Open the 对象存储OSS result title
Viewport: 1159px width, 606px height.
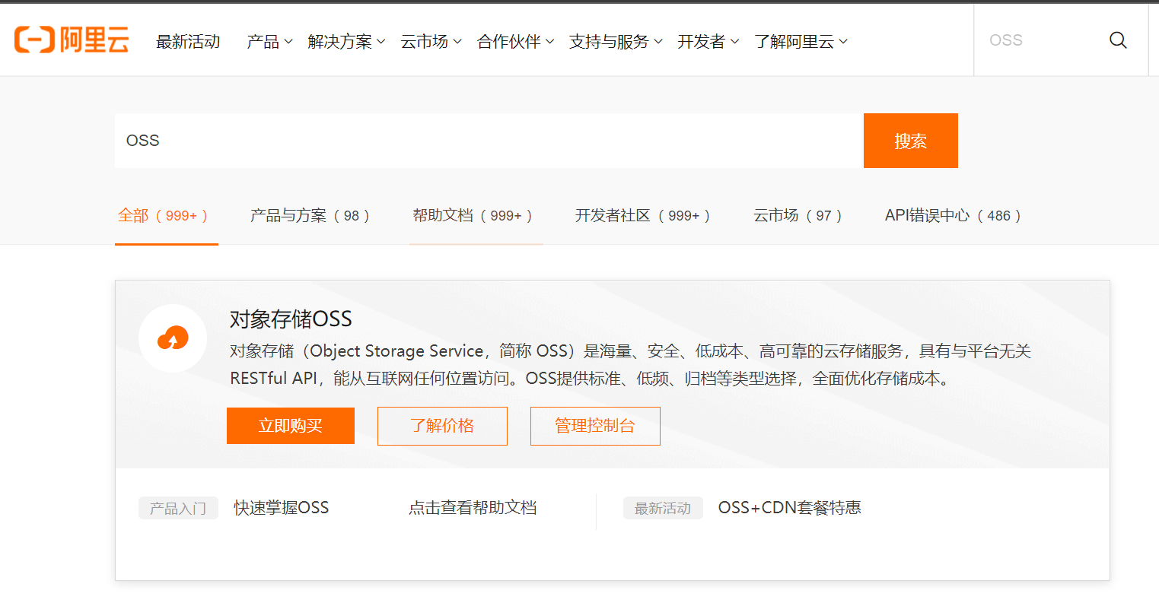coord(291,319)
